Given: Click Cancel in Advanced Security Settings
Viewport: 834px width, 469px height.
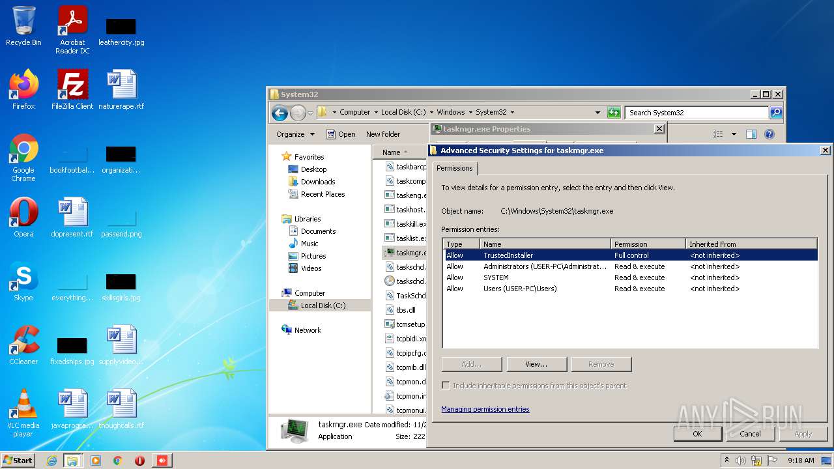Looking at the screenshot, I should pos(750,434).
